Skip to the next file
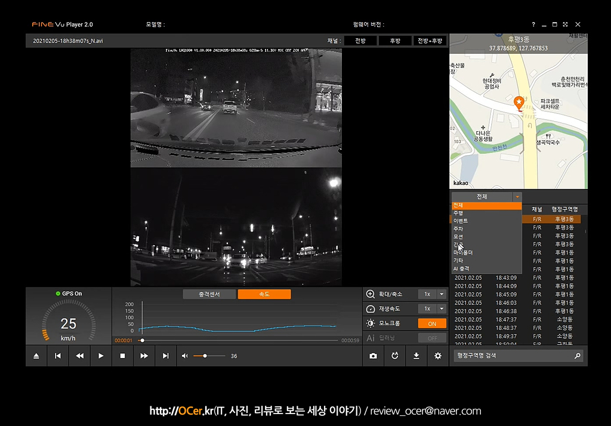This screenshot has height=426, width=611. [x=166, y=356]
